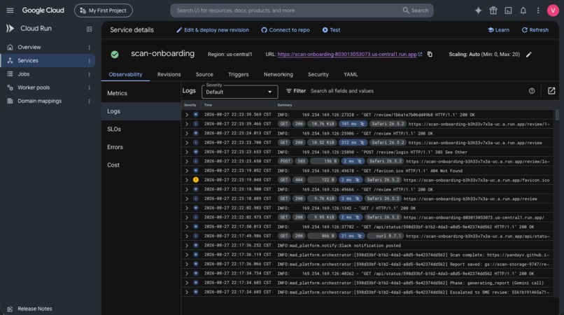
Task: Click the Test button
Action: (x=331, y=30)
